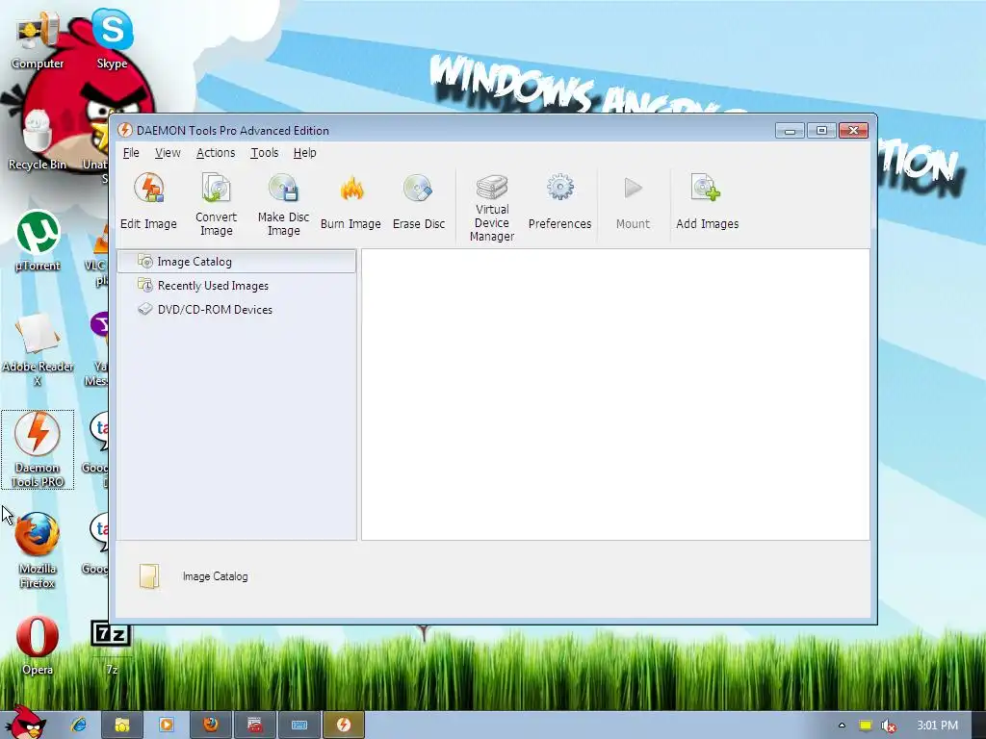986x739 pixels.
Task: Select the 7z desktop icon
Action: tap(112, 648)
